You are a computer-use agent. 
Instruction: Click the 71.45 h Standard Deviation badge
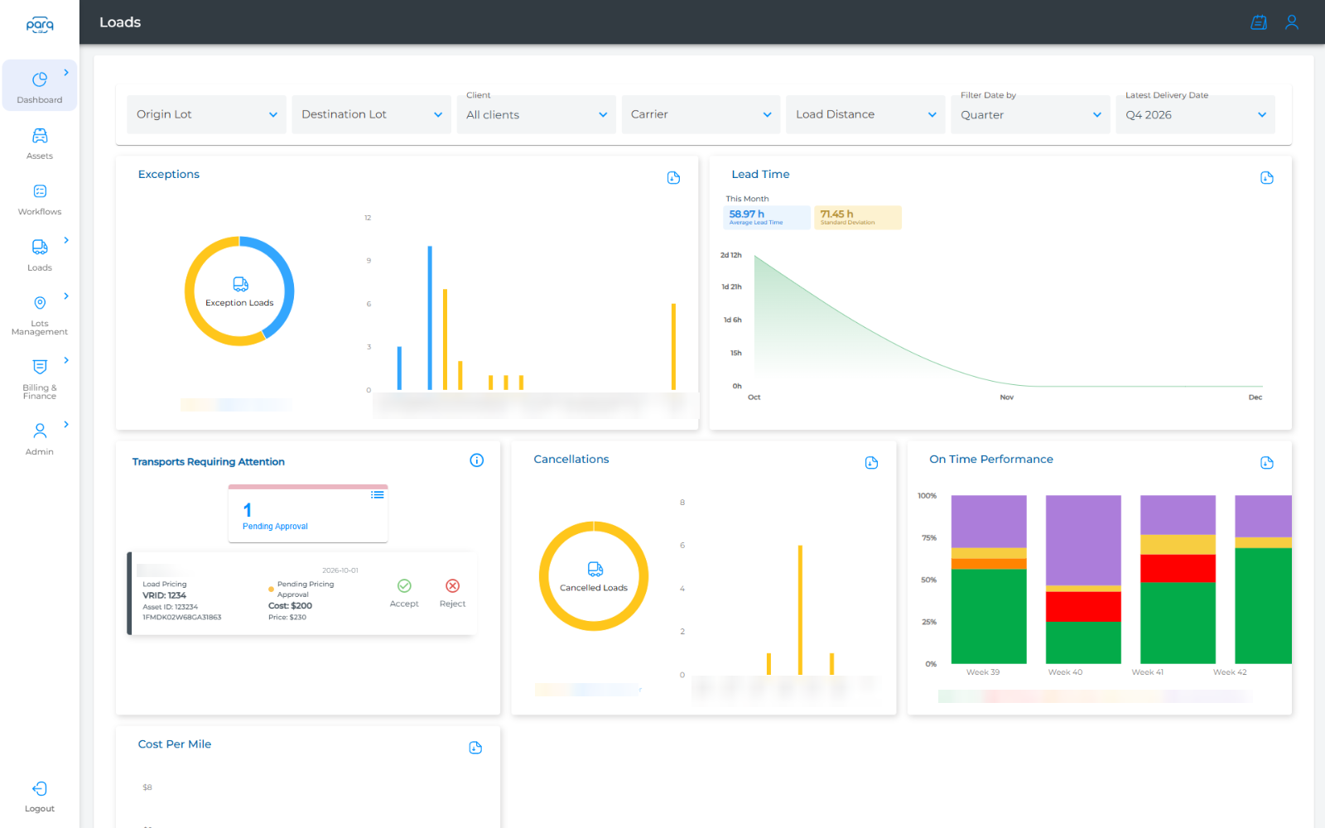pos(858,217)
